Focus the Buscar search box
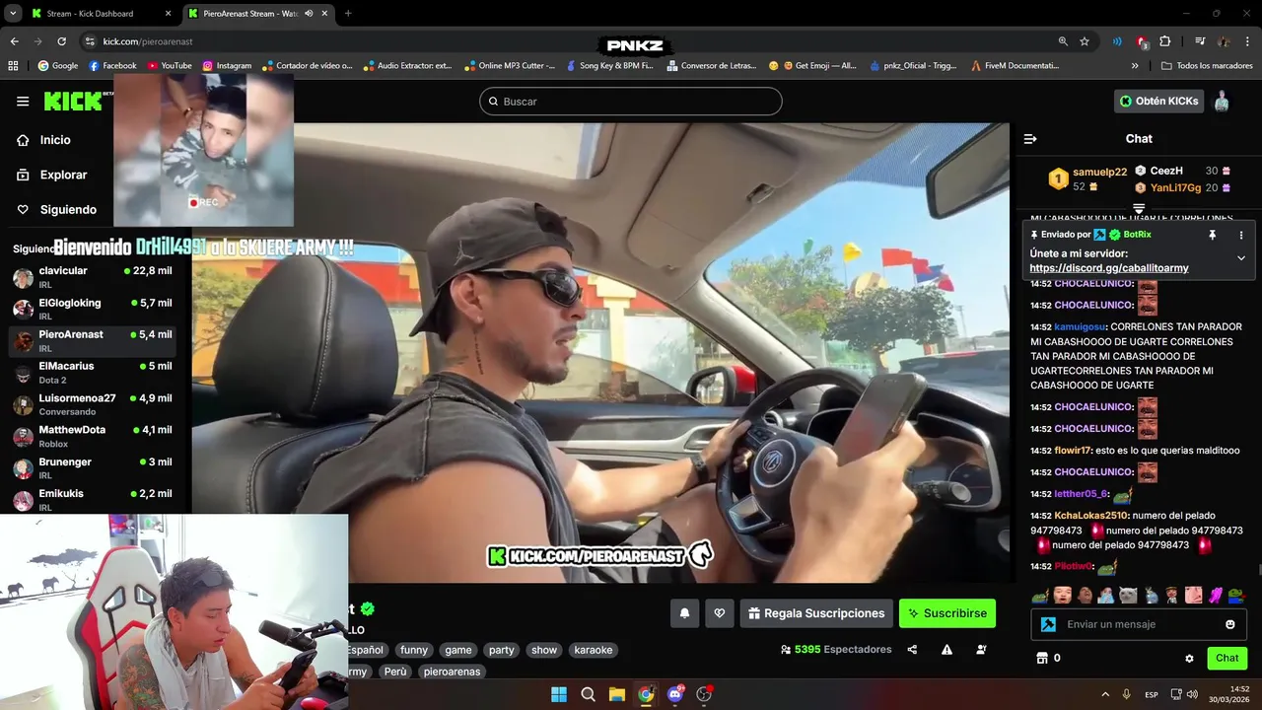This screenshot has height=710, width=1262. [x=631, y=102]
